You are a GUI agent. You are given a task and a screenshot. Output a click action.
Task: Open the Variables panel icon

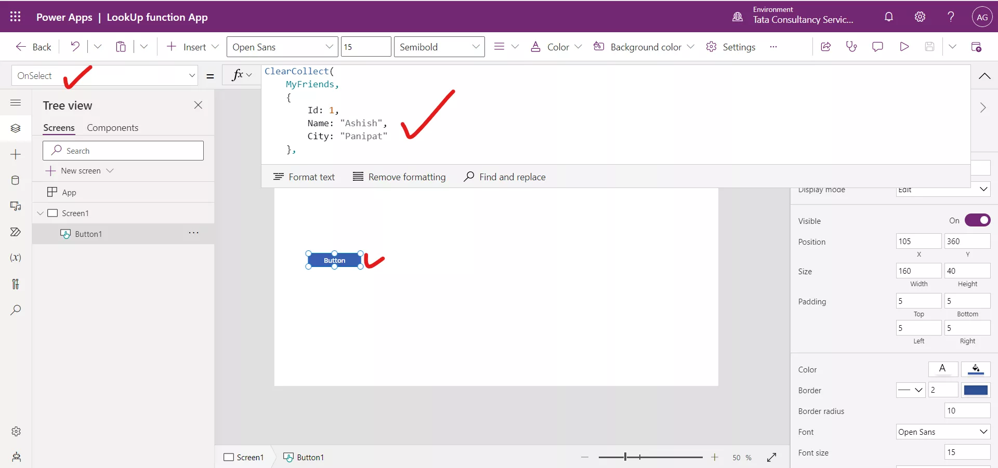tap(16, 258)
